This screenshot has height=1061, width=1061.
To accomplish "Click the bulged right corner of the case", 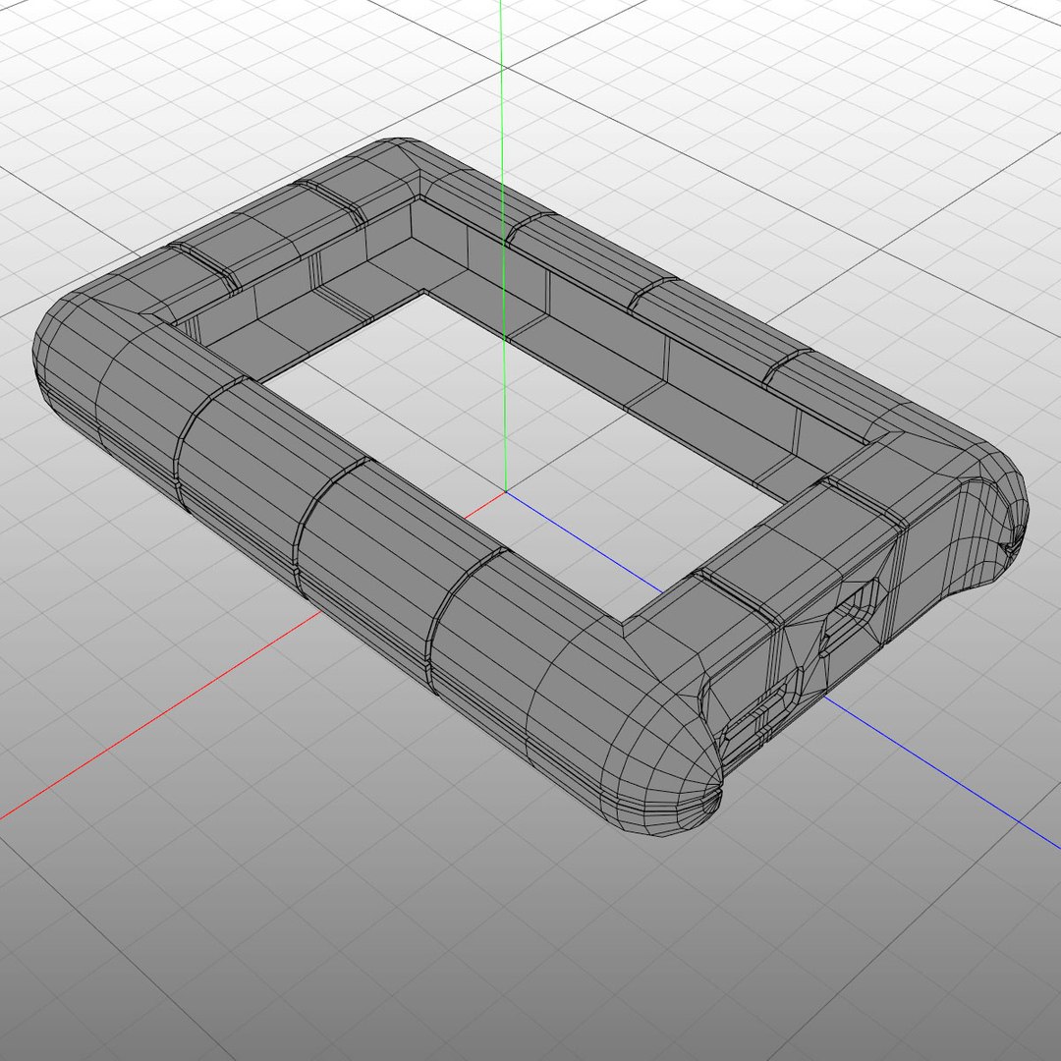I will (x=988, y=501).
